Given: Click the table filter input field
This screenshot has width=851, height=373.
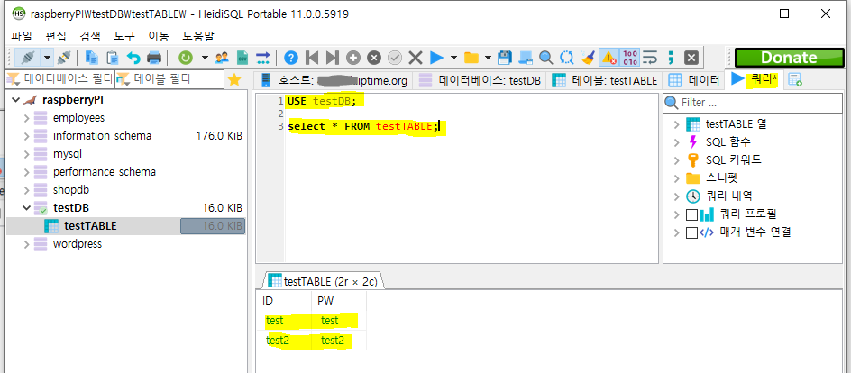Looking at the screenshot, I should 169,79.
